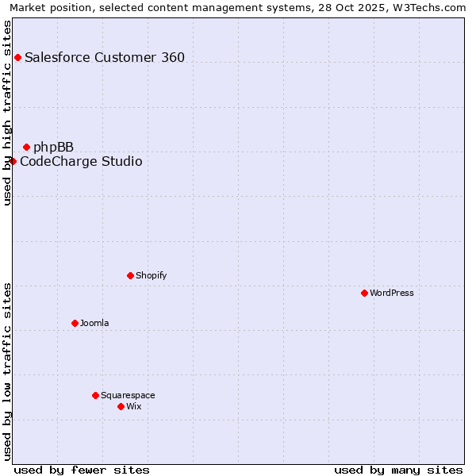The height and width of the screenshot is (476, 476).
Task: Select the CodeCharge Studio label text
Action: [81, 162]
